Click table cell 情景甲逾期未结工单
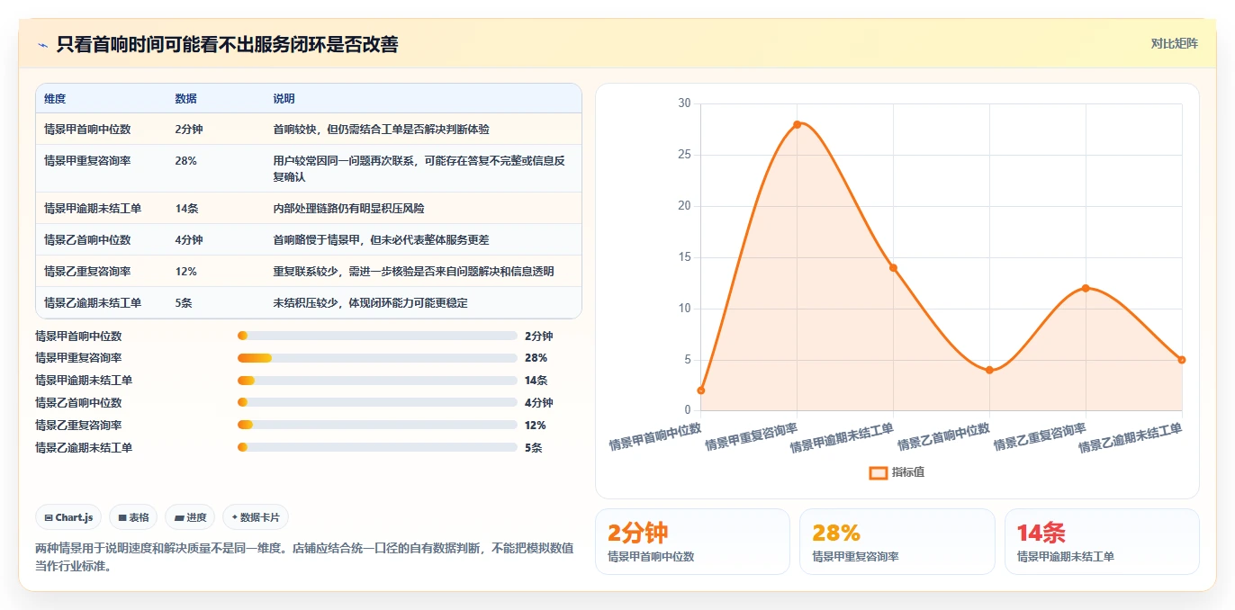Screen dimensions: 1235x610 coord(93,209)
